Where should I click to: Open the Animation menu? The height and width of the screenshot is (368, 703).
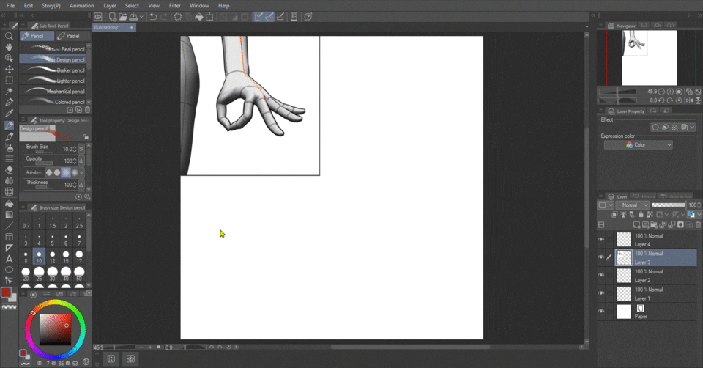pyautogui.click(x=81, y=5)
